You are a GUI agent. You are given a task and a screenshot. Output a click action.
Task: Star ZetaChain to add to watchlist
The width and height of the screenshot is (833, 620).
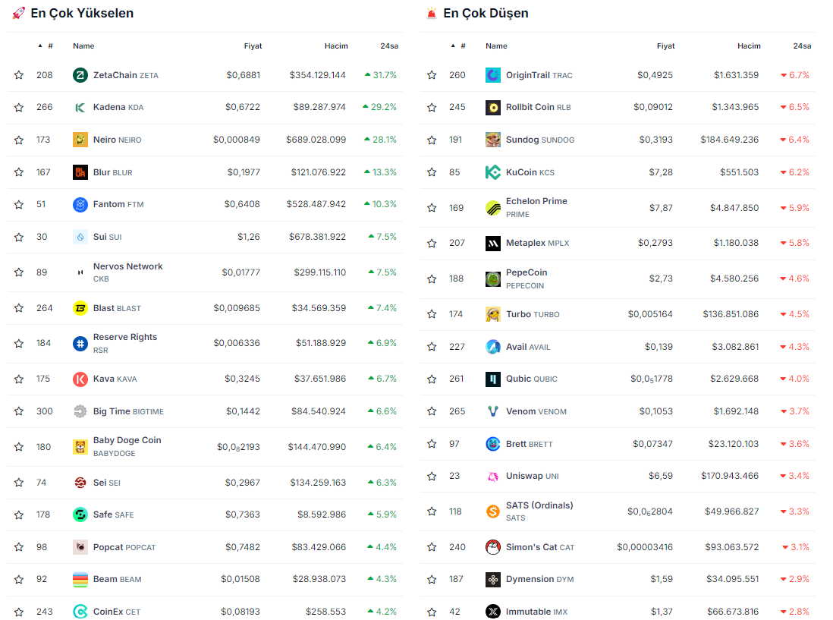click(19, 75)
